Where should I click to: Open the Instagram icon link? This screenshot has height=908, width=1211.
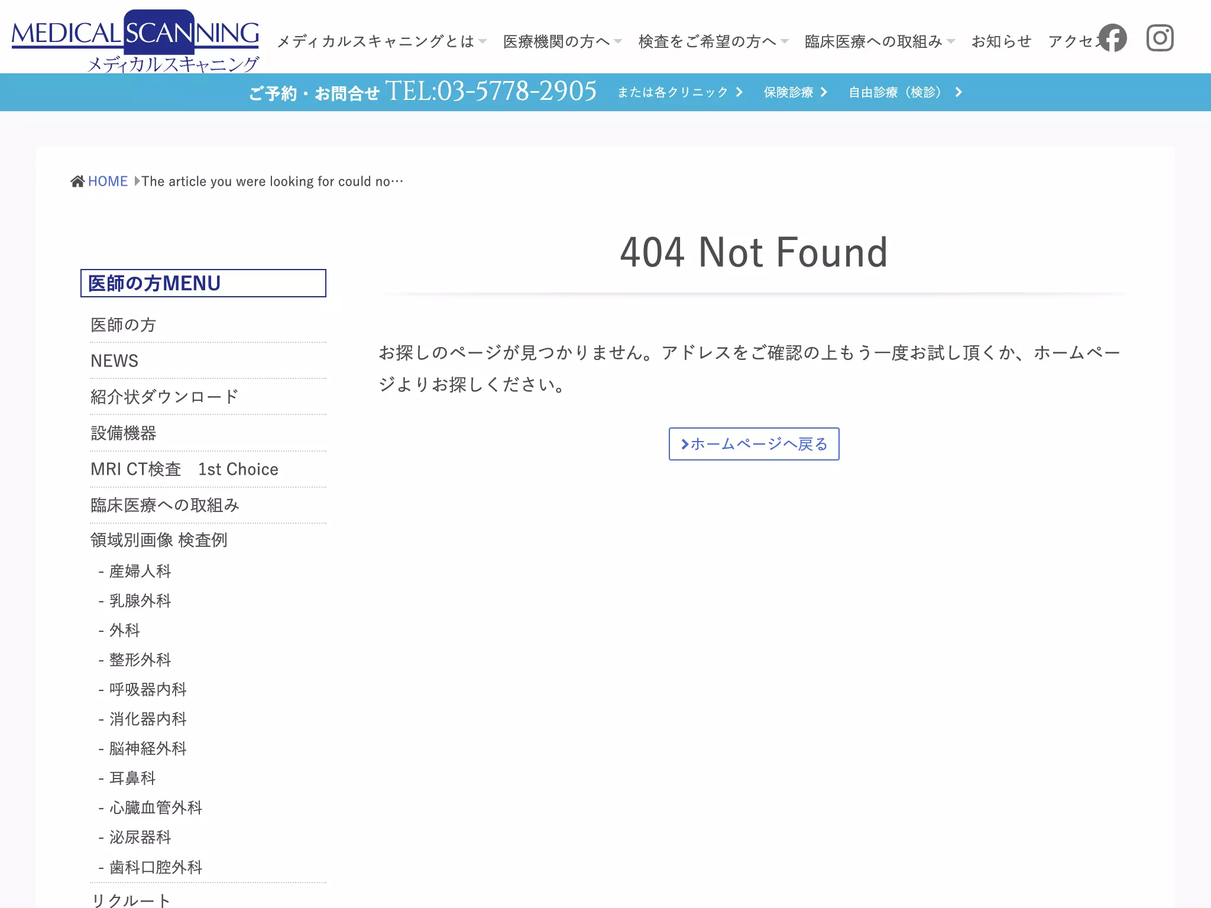point(1160,38)
